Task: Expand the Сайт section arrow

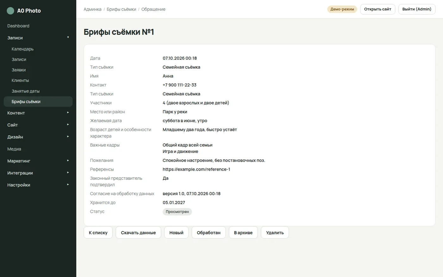Action: (x=68, y=125)
